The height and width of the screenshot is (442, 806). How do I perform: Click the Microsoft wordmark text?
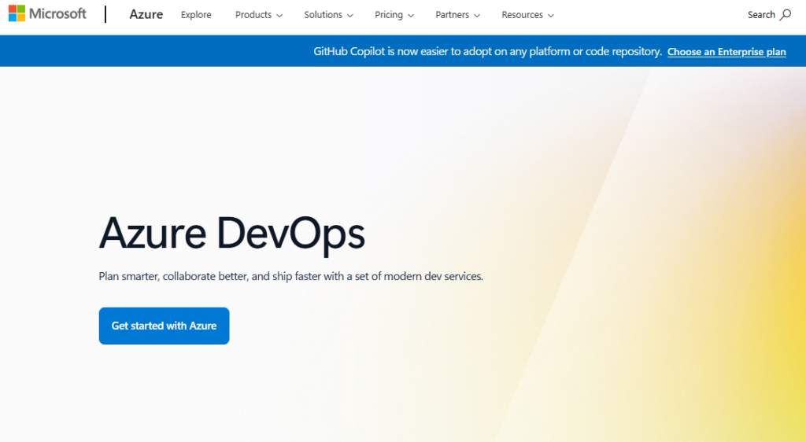pos(57,13)
